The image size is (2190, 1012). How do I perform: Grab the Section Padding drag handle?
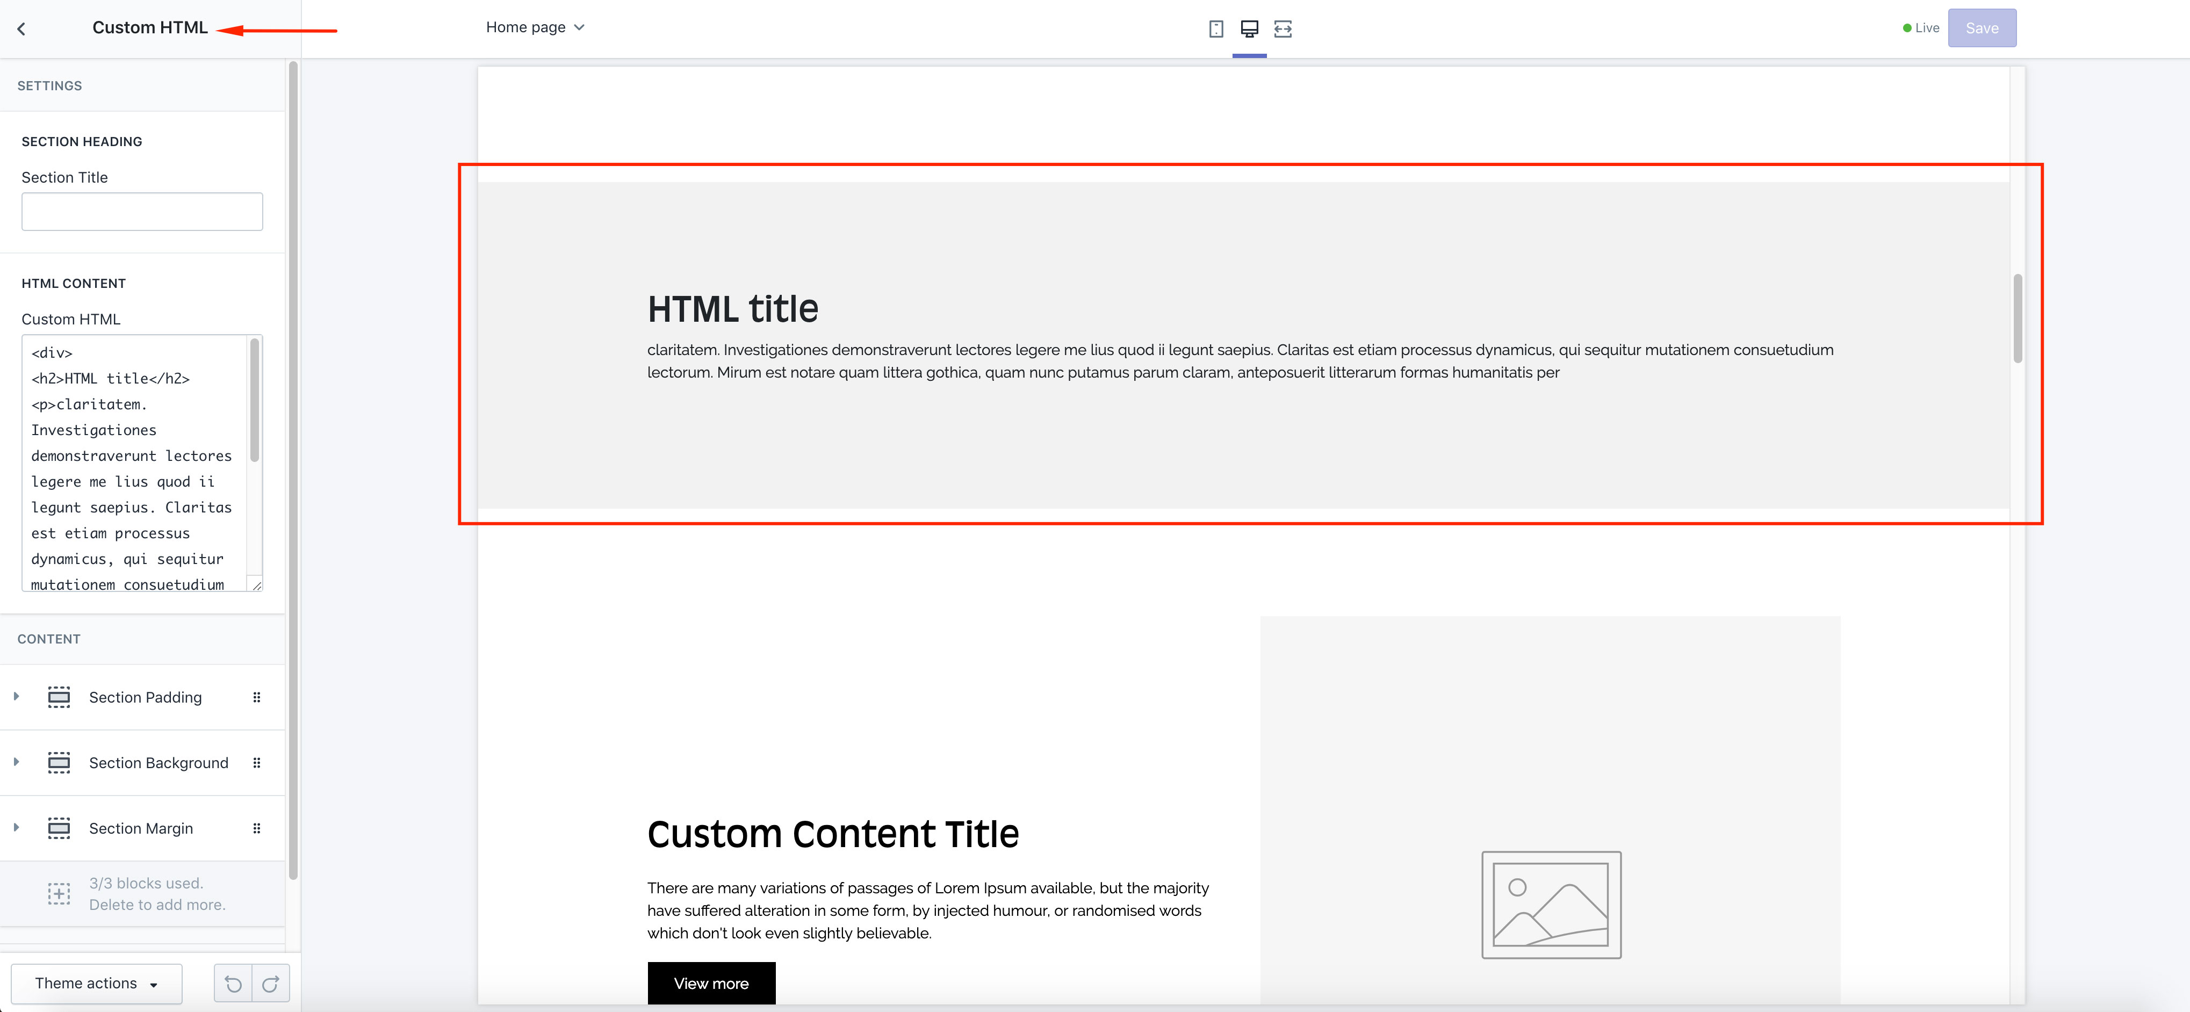[x=257, y=697]
